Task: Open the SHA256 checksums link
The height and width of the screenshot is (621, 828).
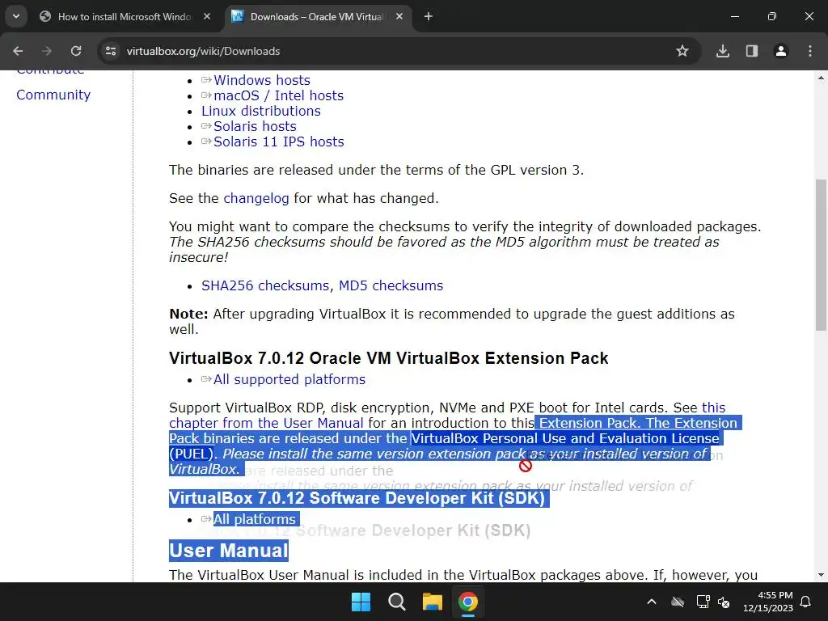Action: click(265, 285)
